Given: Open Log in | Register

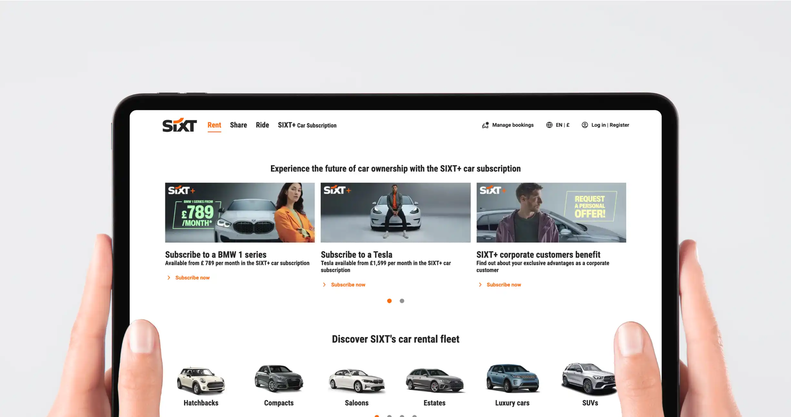Looking at the screenshot, I should pos(610,125).
